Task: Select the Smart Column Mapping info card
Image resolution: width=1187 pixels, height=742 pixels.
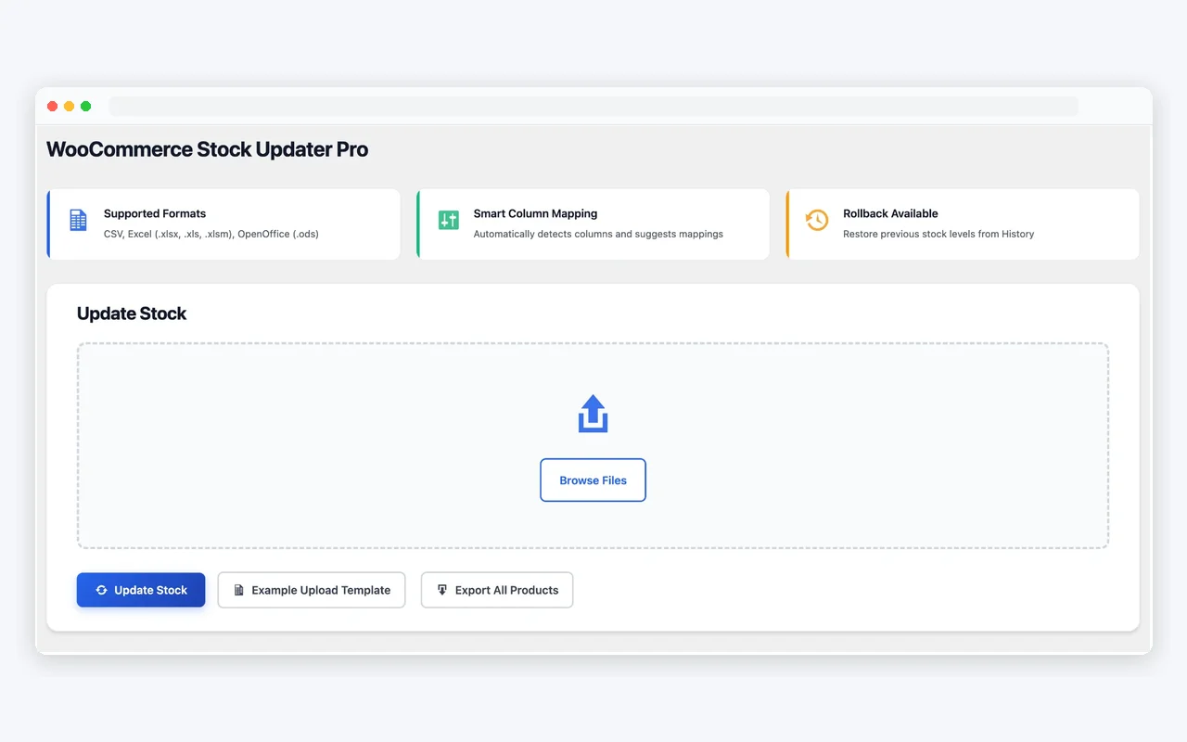Action: pos(593,224)
